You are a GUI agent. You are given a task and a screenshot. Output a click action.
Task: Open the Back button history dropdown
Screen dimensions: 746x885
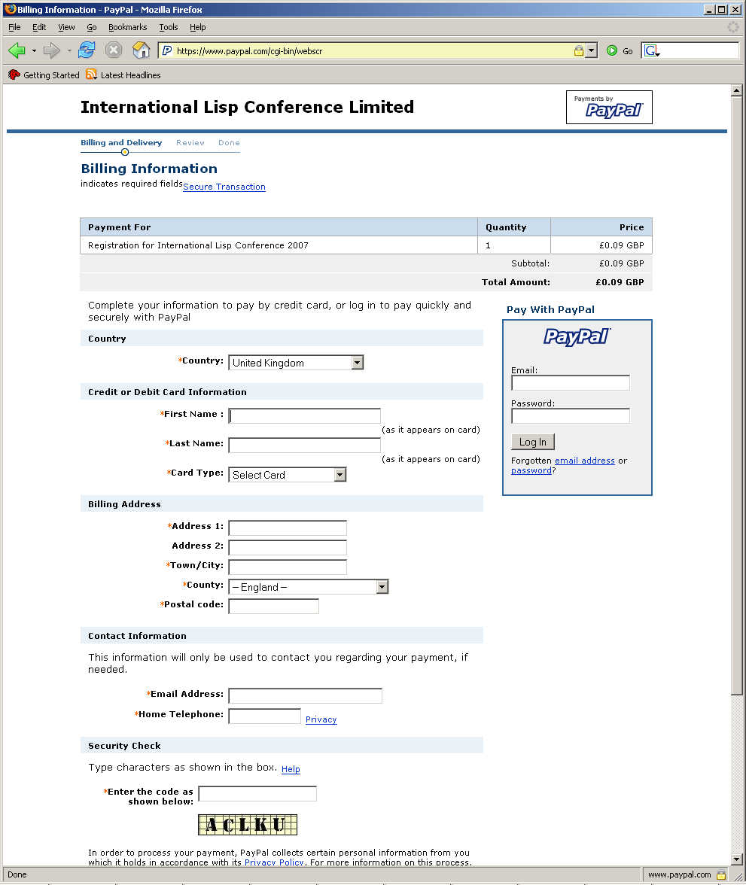pos(34,51)
